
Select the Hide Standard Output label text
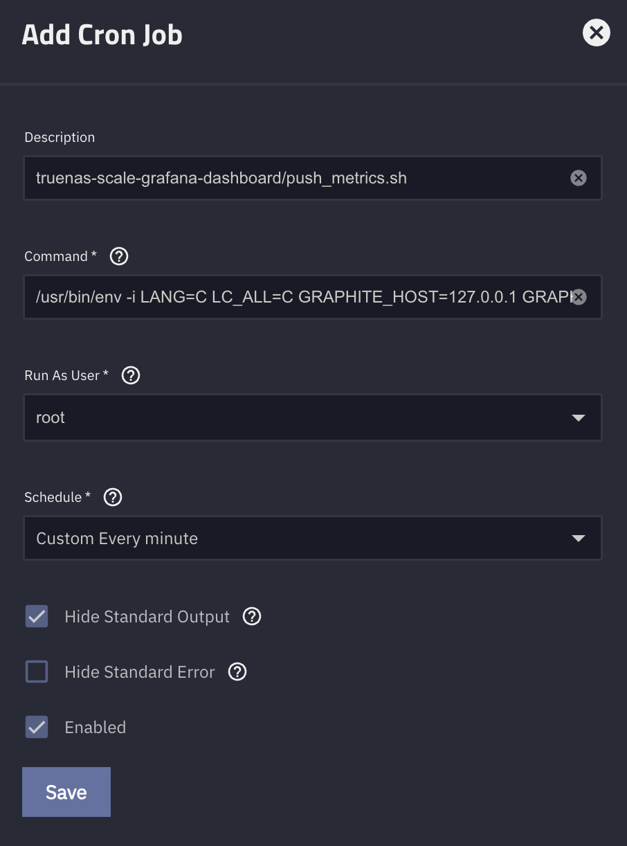coord(147,616)
